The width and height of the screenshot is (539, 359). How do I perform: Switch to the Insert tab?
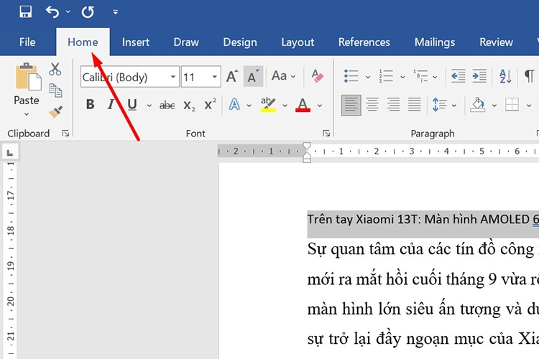pos(135,42)
